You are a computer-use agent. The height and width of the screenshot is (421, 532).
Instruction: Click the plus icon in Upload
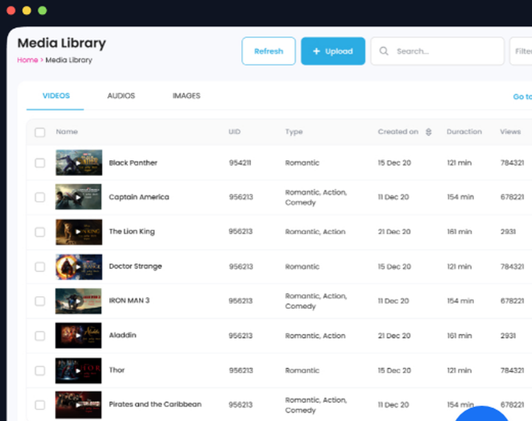pyautogui.click(x=316, y=51)
